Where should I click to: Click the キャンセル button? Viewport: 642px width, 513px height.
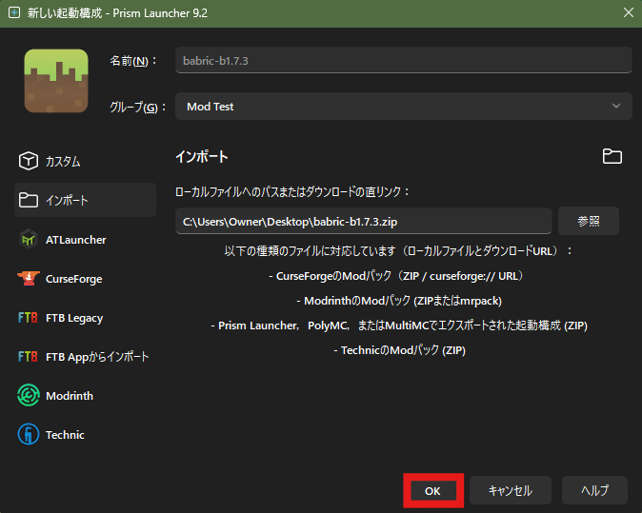point(511,490)
